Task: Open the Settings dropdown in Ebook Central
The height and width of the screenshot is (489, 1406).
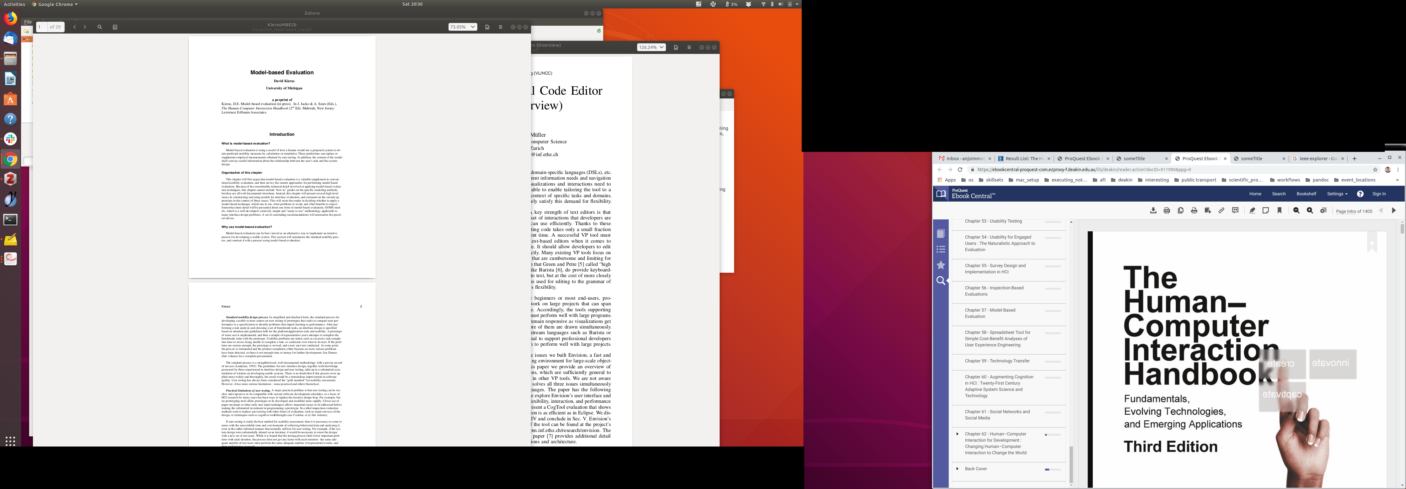Action: [x=1337, y=194]
